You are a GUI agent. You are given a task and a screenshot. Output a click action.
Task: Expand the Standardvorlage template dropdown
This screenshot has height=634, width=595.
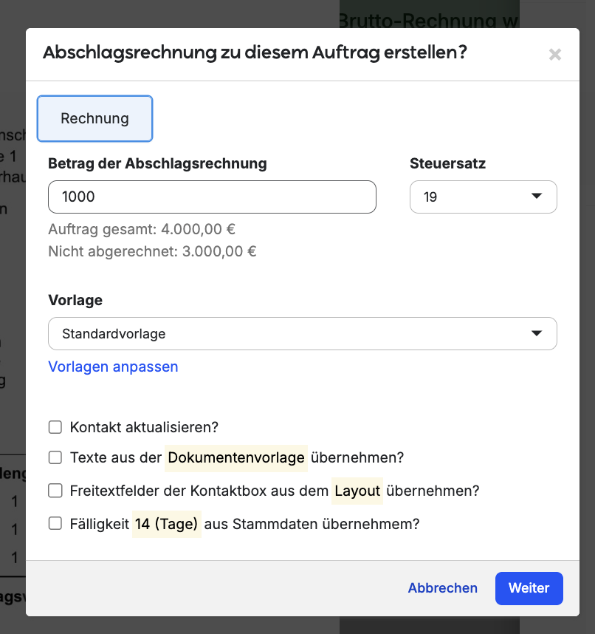(302, 334)
